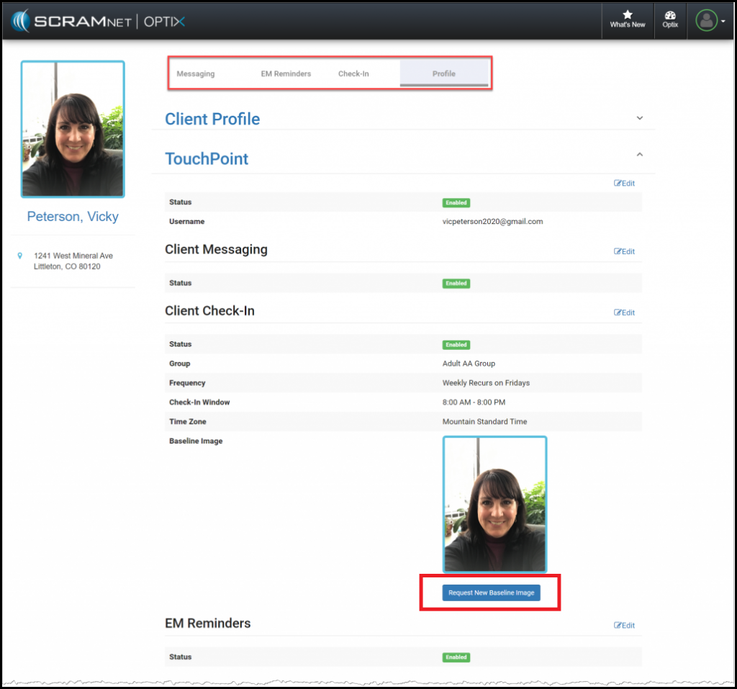Click Request New Baseline Image button
Screen dimensions: 737x689
click(491, 593)
